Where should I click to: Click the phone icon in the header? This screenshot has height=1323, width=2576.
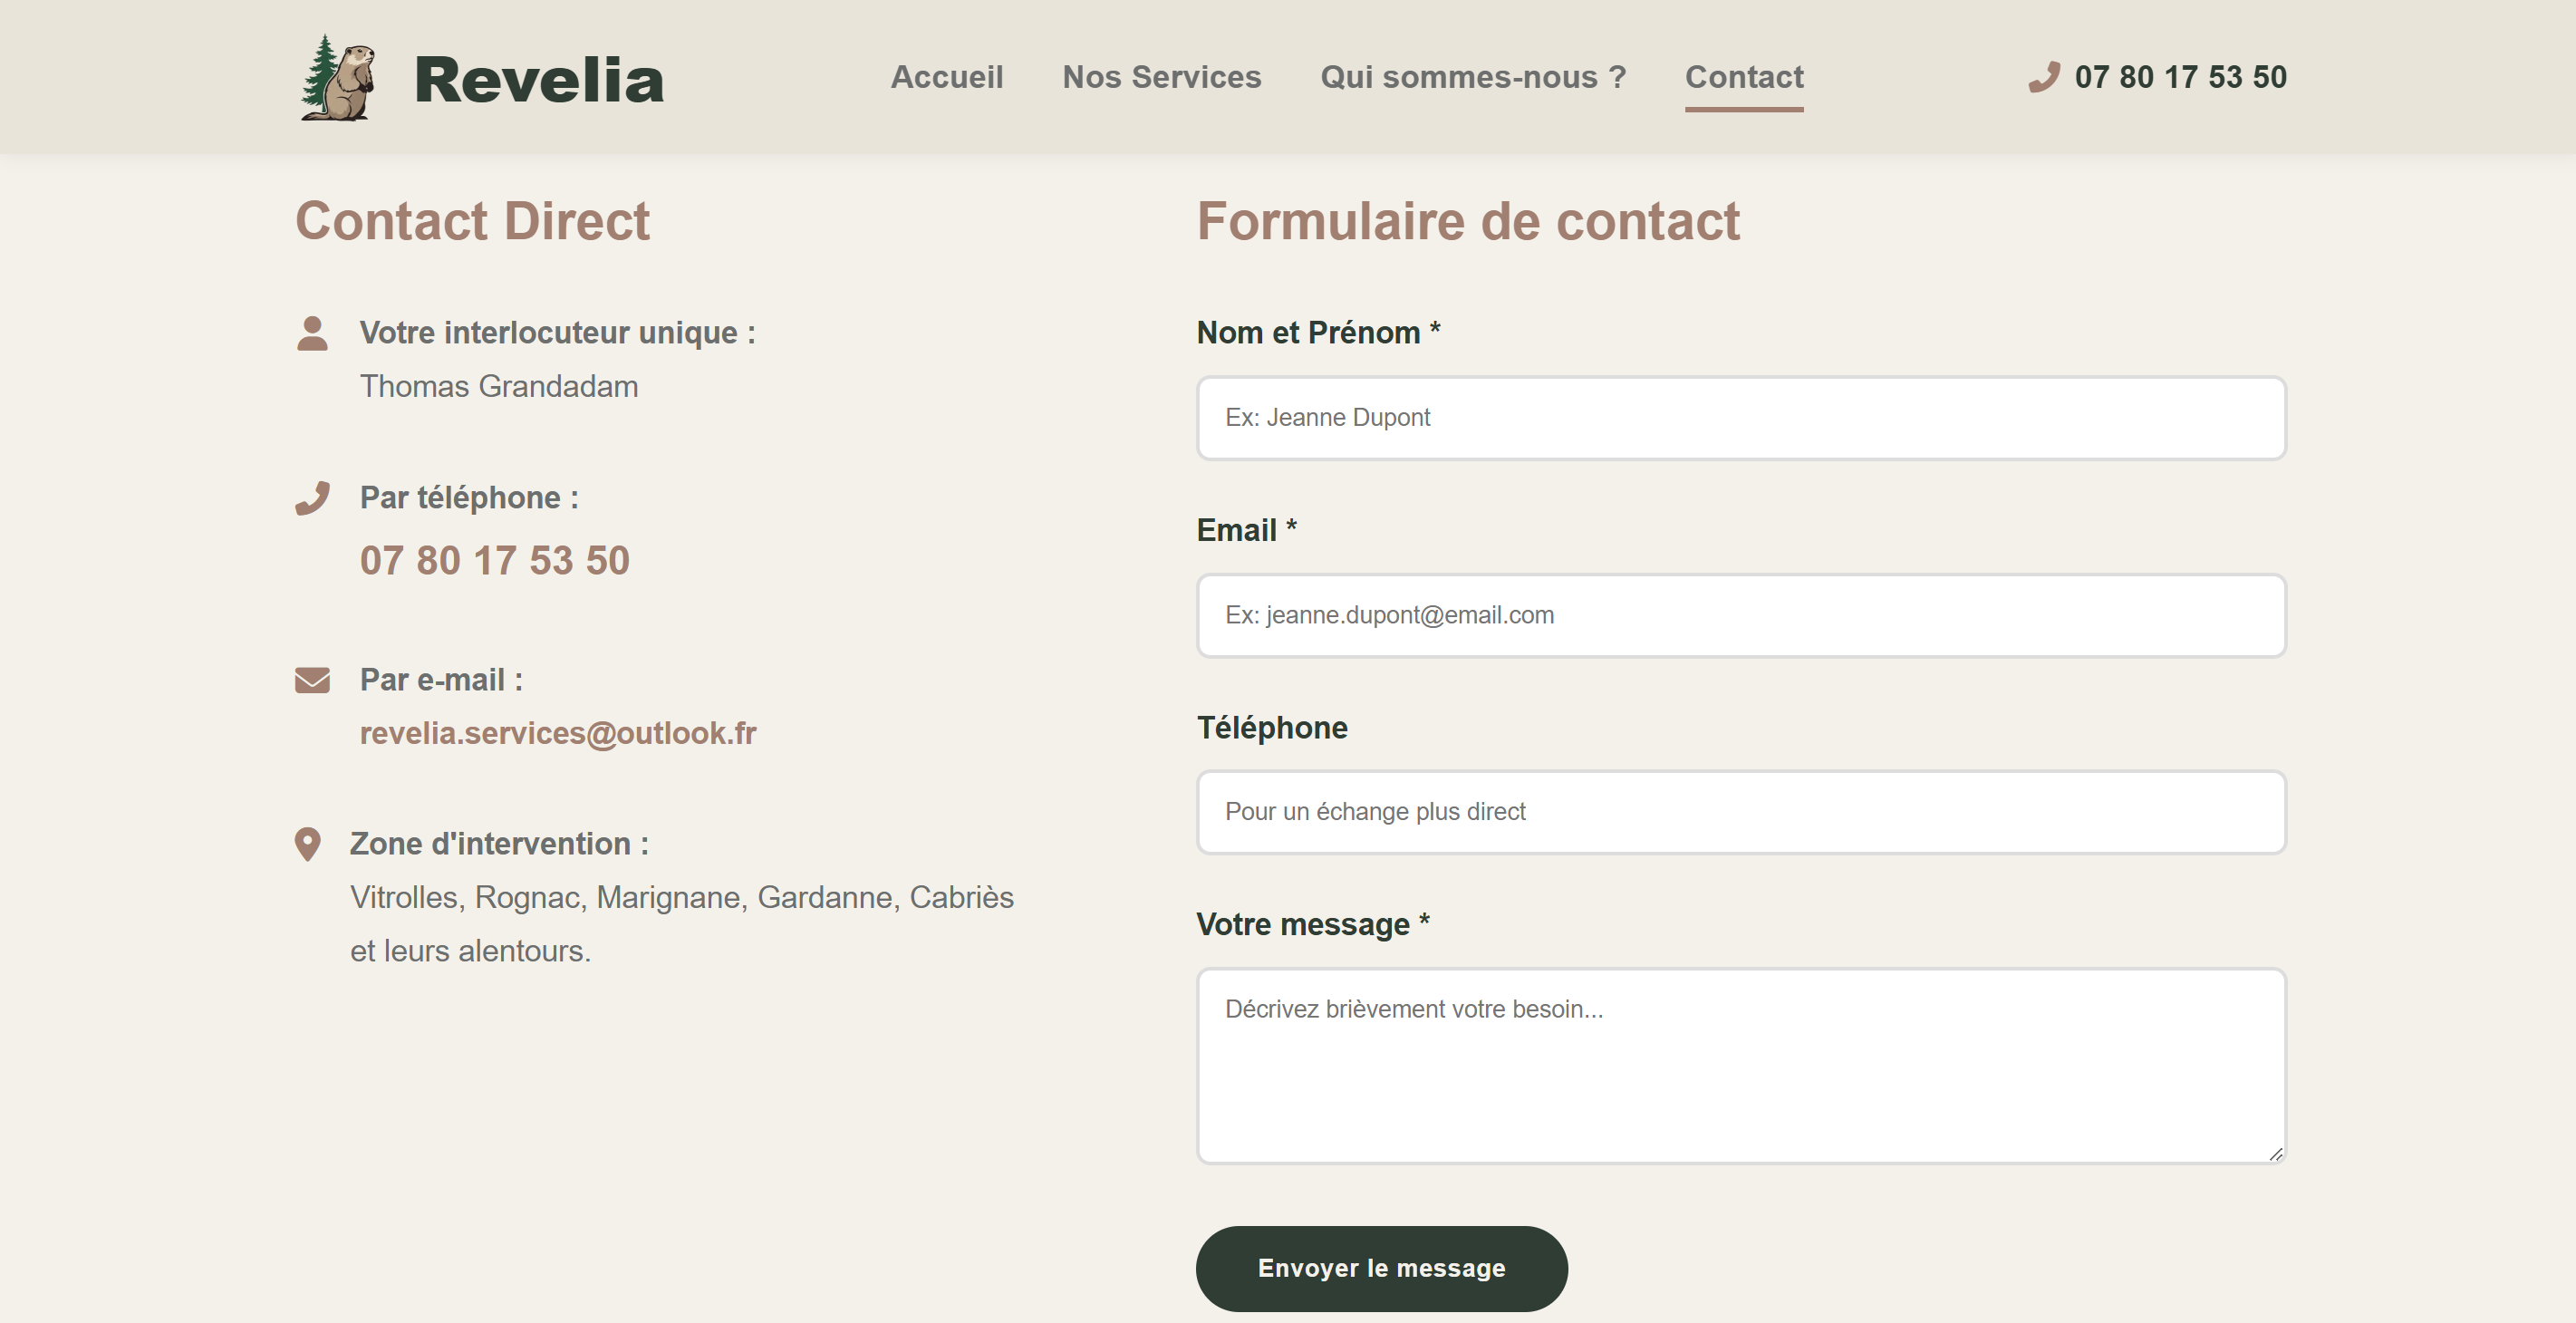click(x=2043, y=77)
